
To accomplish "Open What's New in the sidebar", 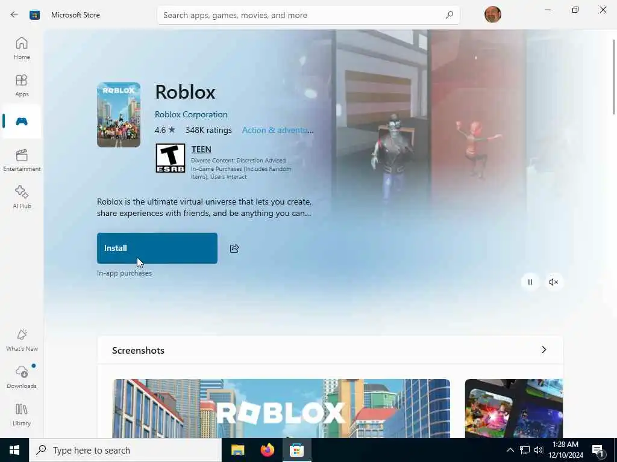I will pyautogui.click(x=22, y=340).
